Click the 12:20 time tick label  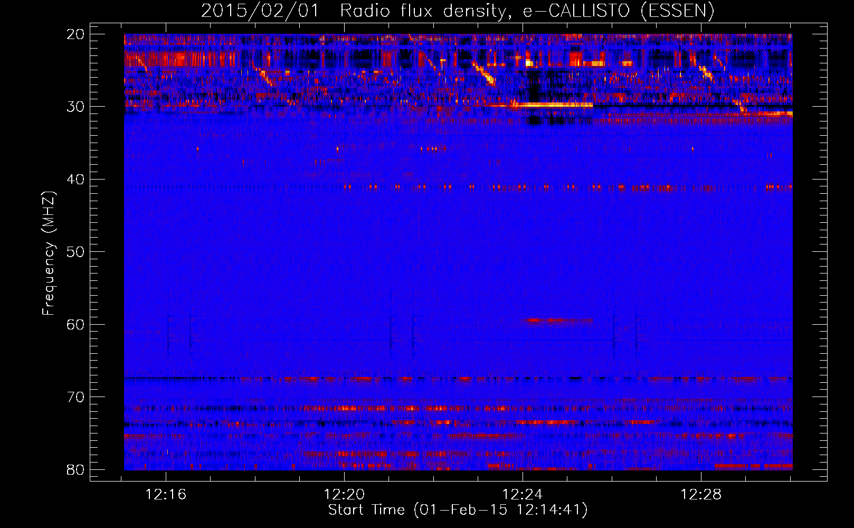[x=345, y=495]
